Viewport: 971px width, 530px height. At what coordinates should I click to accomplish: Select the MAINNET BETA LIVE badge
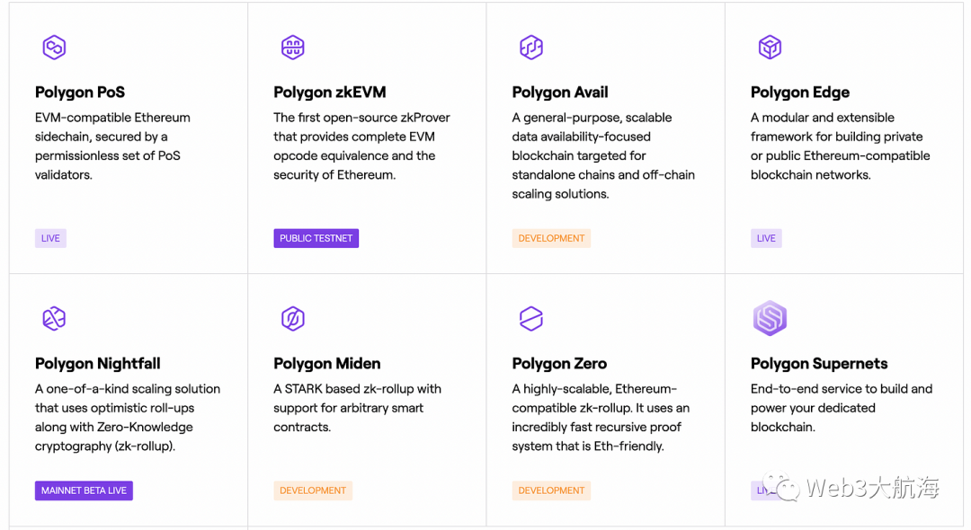point(84,490)
